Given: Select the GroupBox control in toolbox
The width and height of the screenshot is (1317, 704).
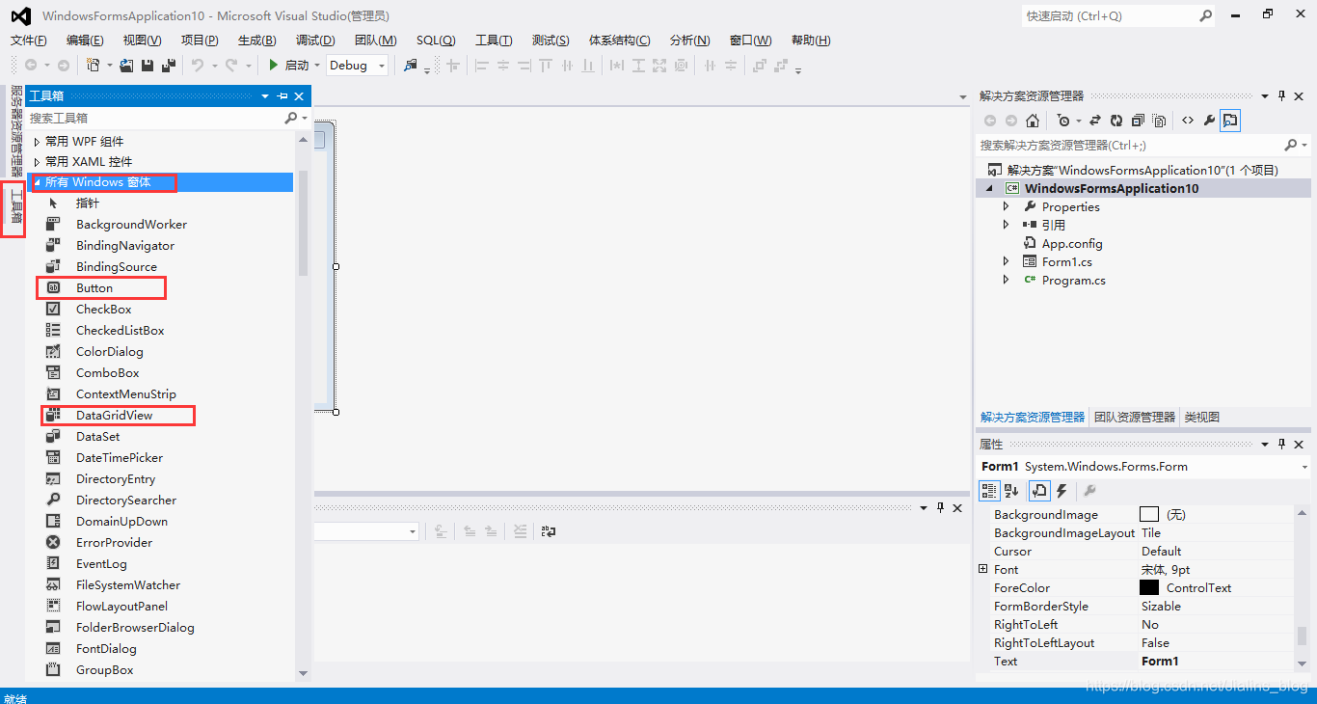Looking at the screenshot, I should 104,670.
